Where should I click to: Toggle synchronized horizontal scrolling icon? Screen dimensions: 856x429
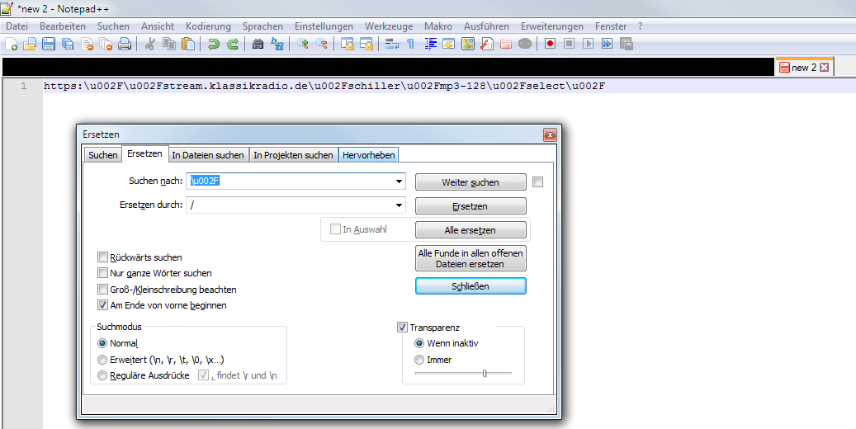click(366, 45)
